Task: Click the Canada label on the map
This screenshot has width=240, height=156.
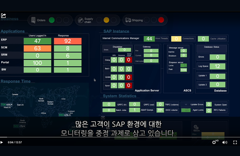Action: [x=15, y=94]
